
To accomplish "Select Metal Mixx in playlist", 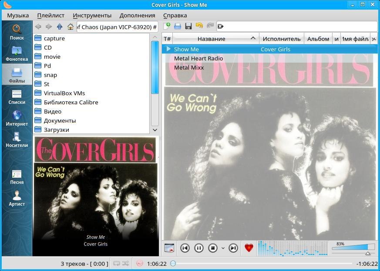I will click(x=270, y=67).
